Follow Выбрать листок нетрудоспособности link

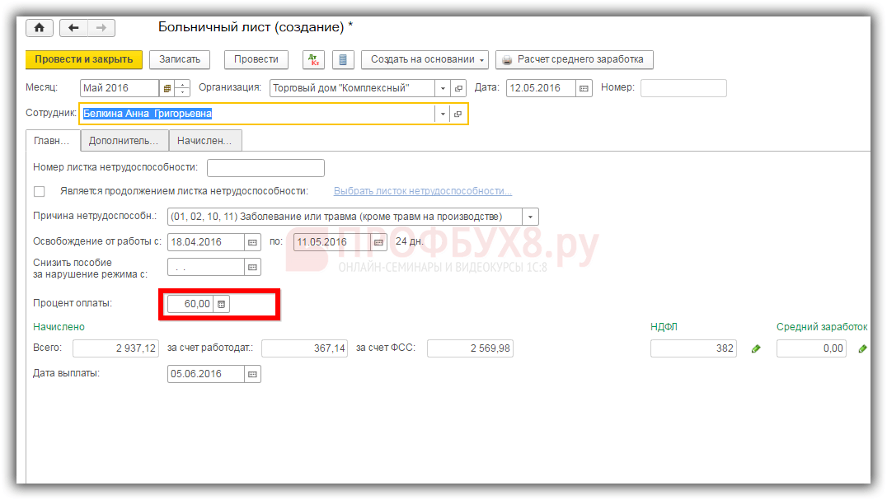(x=423, y=191)
